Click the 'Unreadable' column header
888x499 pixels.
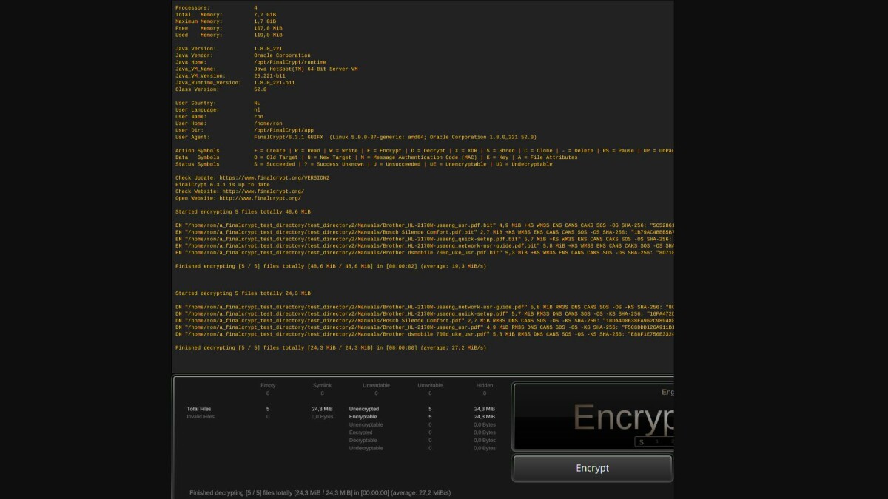click(x=376, y=385)
